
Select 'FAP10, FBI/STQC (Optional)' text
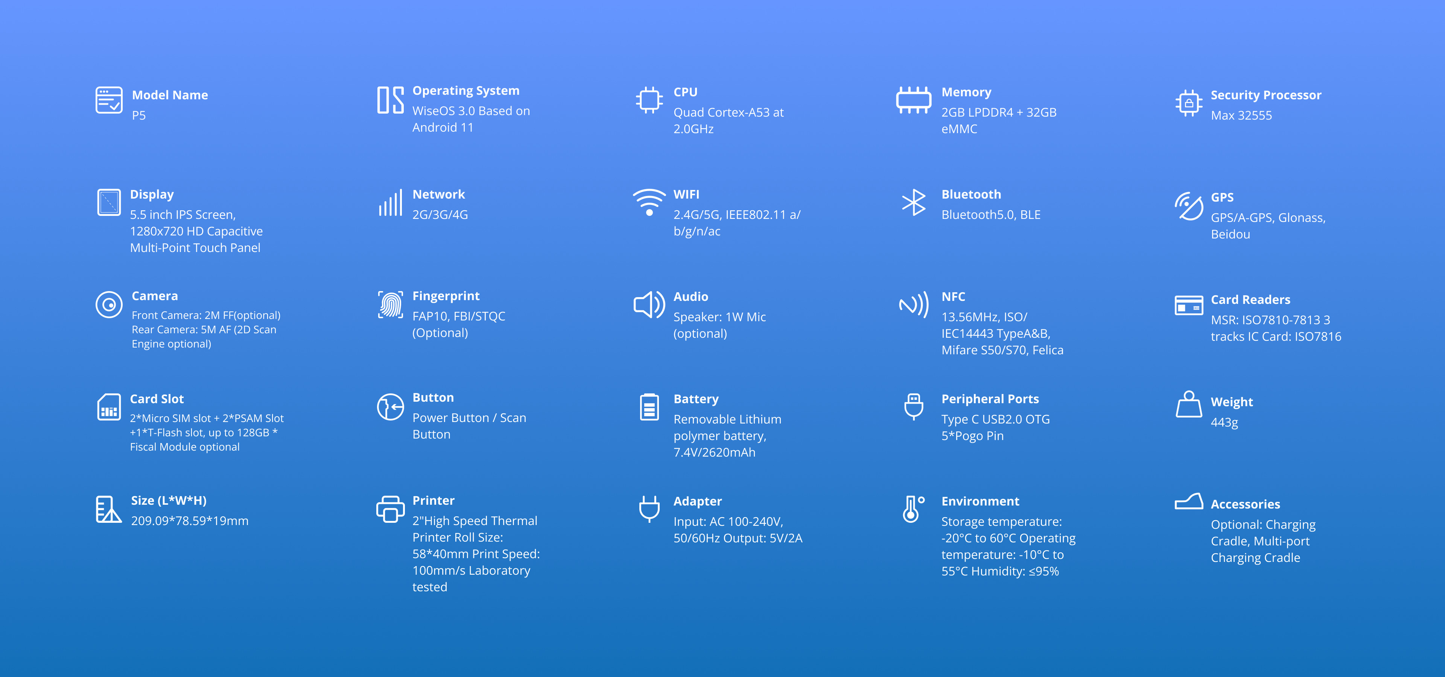(x=458, y=325)
